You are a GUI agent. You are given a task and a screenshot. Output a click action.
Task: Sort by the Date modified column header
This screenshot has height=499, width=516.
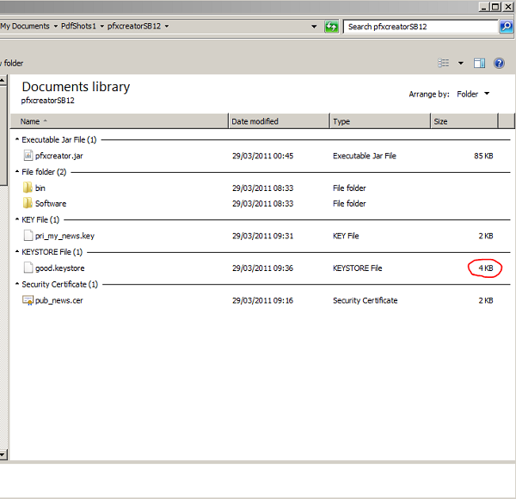click(x=279, y=121)
